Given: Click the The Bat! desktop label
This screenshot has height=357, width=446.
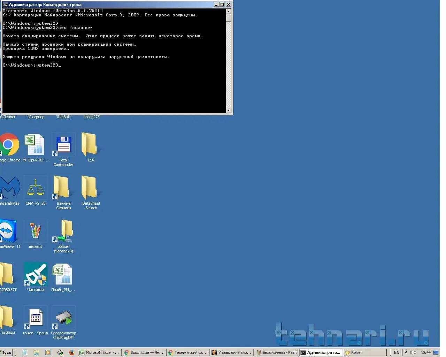Looking at the screenshot, I should pos(63,117).
